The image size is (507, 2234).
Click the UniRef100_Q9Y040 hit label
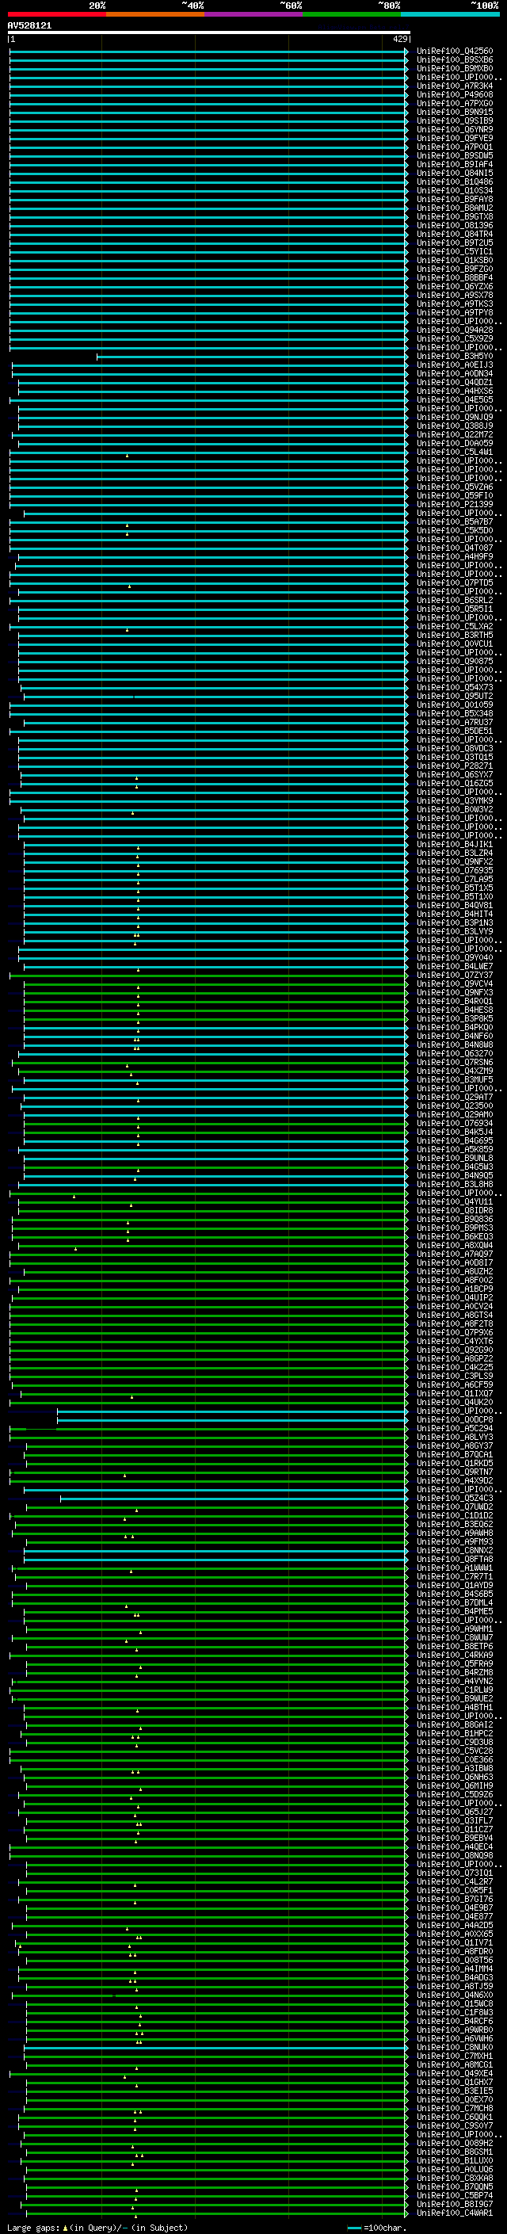(455, 958)
